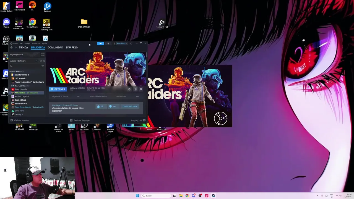
Task: Open Discusiones link
Action: (121, 96)
